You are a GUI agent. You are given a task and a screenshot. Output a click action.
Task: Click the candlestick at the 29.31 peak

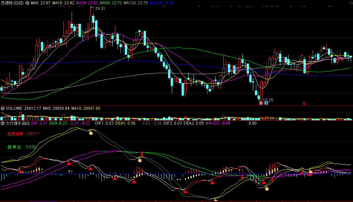pos(91,22)
